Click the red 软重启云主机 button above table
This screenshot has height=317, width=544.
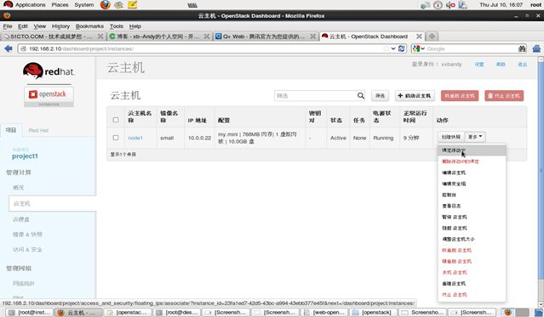(x=460, y=96)
